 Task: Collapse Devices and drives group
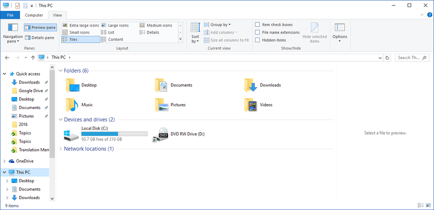coord(61,120)
